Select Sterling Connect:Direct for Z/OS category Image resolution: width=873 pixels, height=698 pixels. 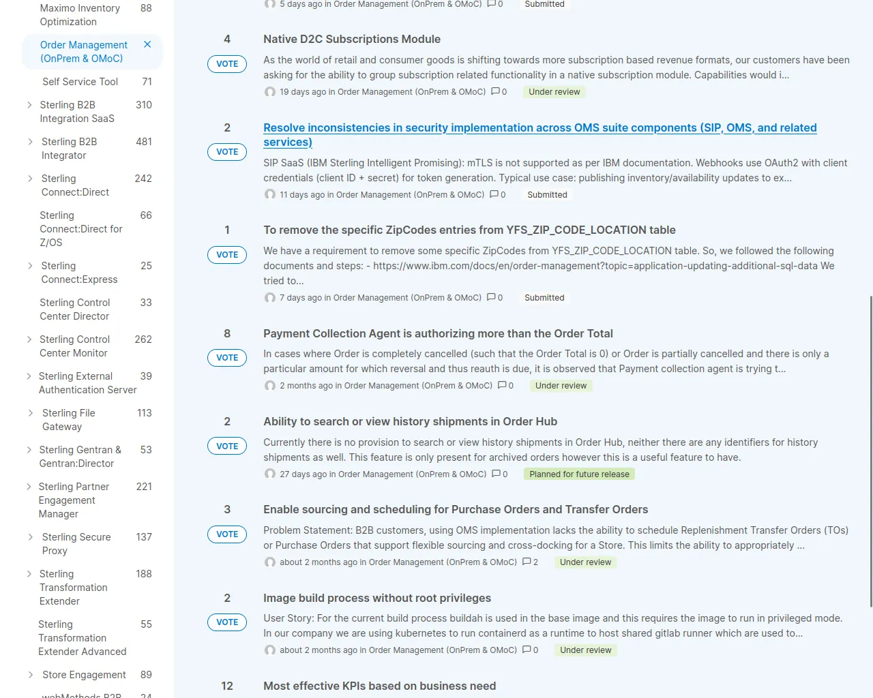(81, 229)
